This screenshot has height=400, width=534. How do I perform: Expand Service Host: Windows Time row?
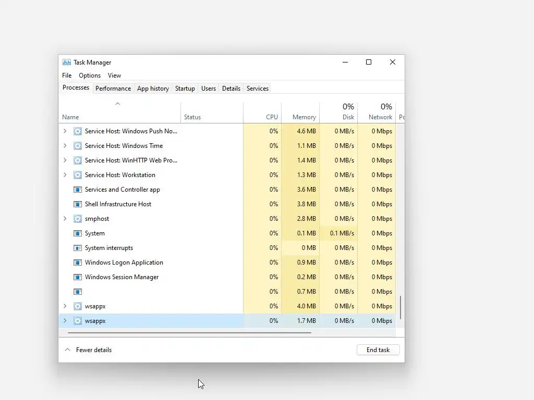(x=65, y=146)
